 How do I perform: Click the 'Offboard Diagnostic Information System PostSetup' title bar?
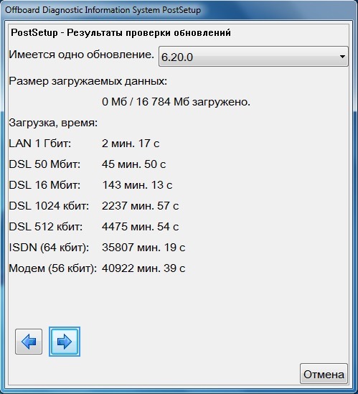tap(103, 10)
